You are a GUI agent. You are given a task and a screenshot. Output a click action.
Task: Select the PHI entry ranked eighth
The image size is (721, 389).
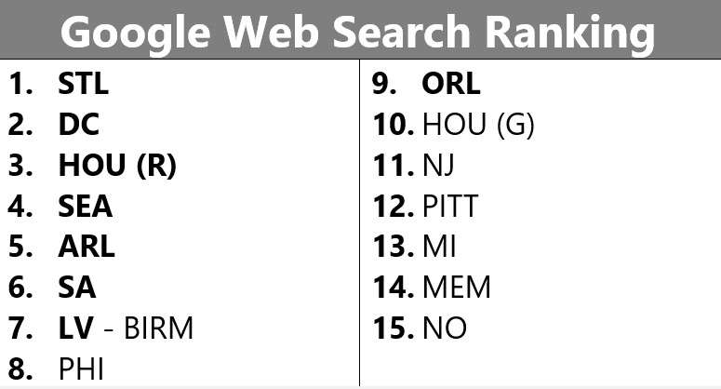[x=81, y=369]
